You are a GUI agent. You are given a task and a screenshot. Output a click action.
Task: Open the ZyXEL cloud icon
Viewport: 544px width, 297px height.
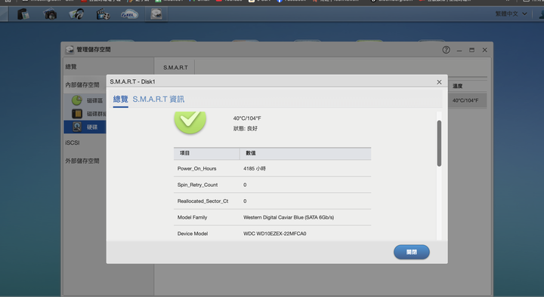pyautogui.click(x=129, y=14)
